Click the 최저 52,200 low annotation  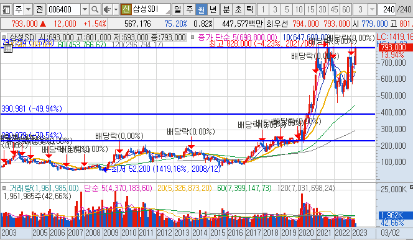166,169
